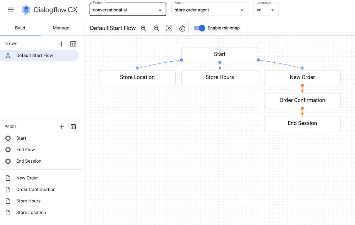
Task: Zoom in on the flow graph
Action: [143, 28]
